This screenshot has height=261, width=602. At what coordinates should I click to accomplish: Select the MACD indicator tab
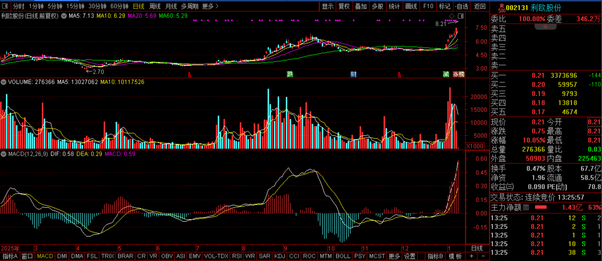[x=45, y=256]
